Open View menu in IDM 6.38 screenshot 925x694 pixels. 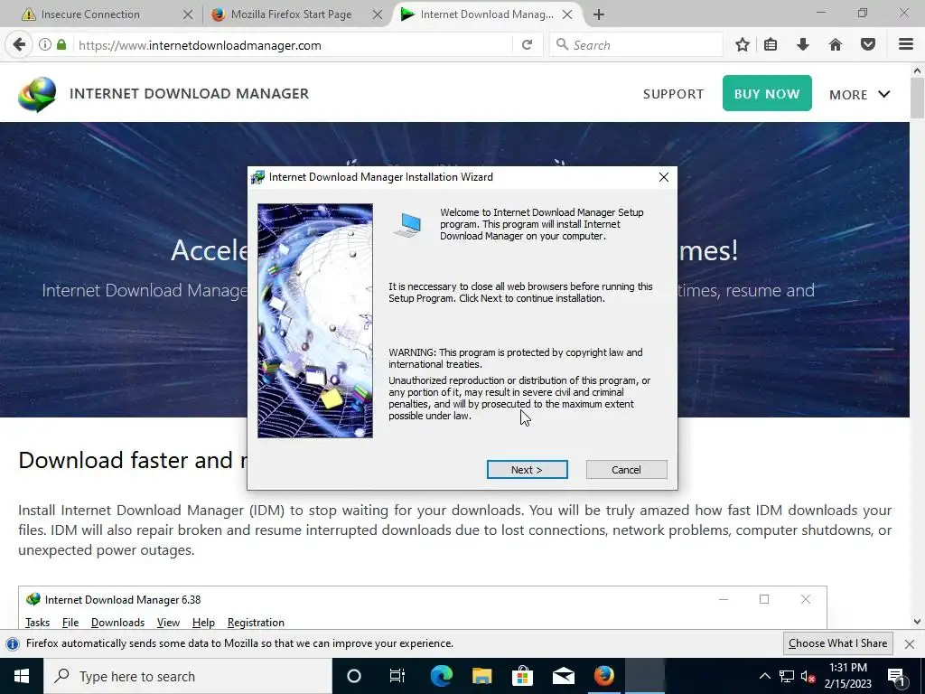tap(168, 623)
